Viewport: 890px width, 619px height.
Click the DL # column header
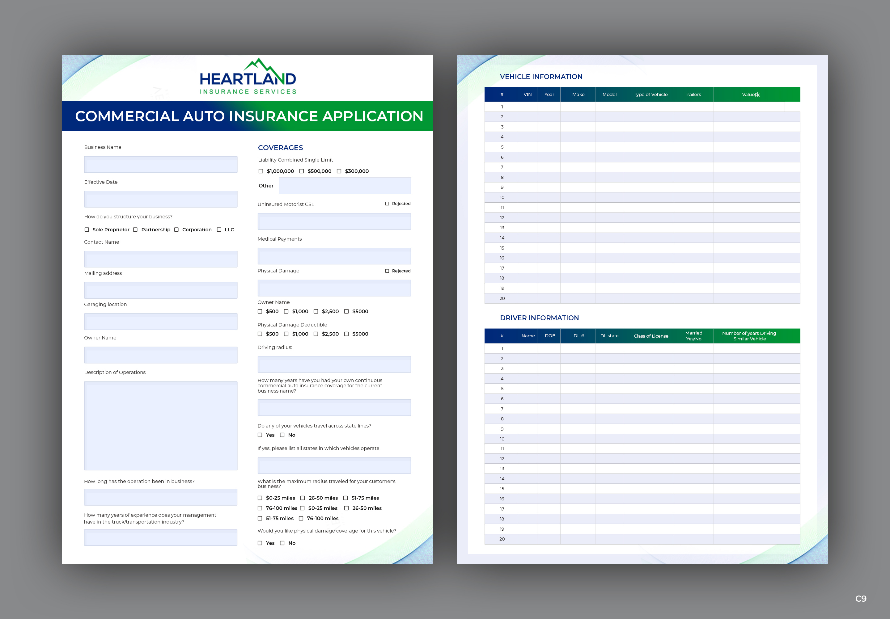578,336
